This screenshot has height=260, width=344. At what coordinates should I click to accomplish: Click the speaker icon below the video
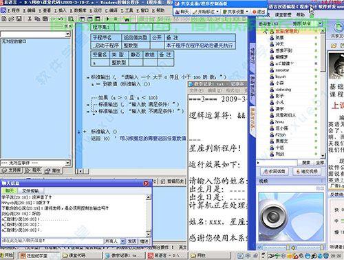tap(293, 248)
